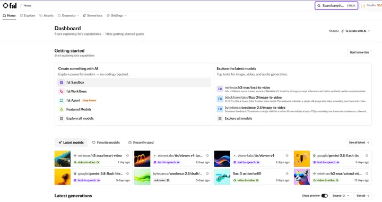Image resolution: width=382 pixels, height=202 pixels.
Task: Open the Explore tab
Action: [28, 15]
